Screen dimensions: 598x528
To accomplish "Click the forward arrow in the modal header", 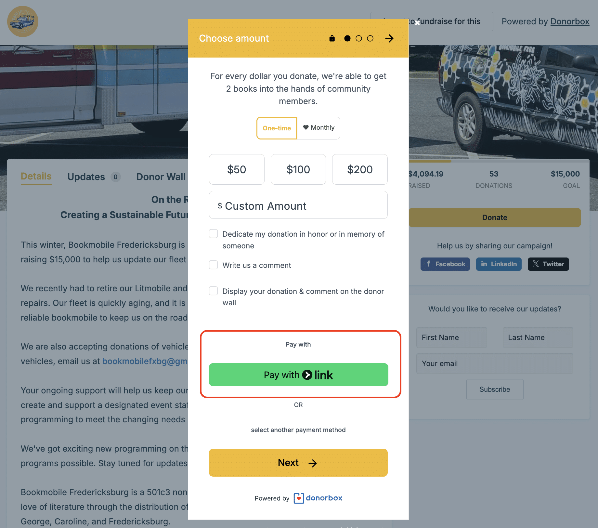I will (389, 38).
